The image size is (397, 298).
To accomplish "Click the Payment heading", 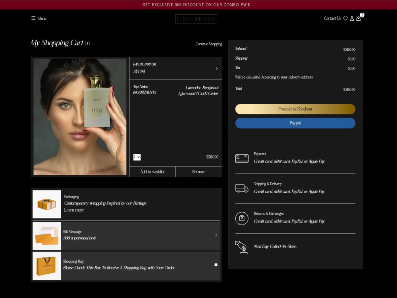I will pos(260,154).
